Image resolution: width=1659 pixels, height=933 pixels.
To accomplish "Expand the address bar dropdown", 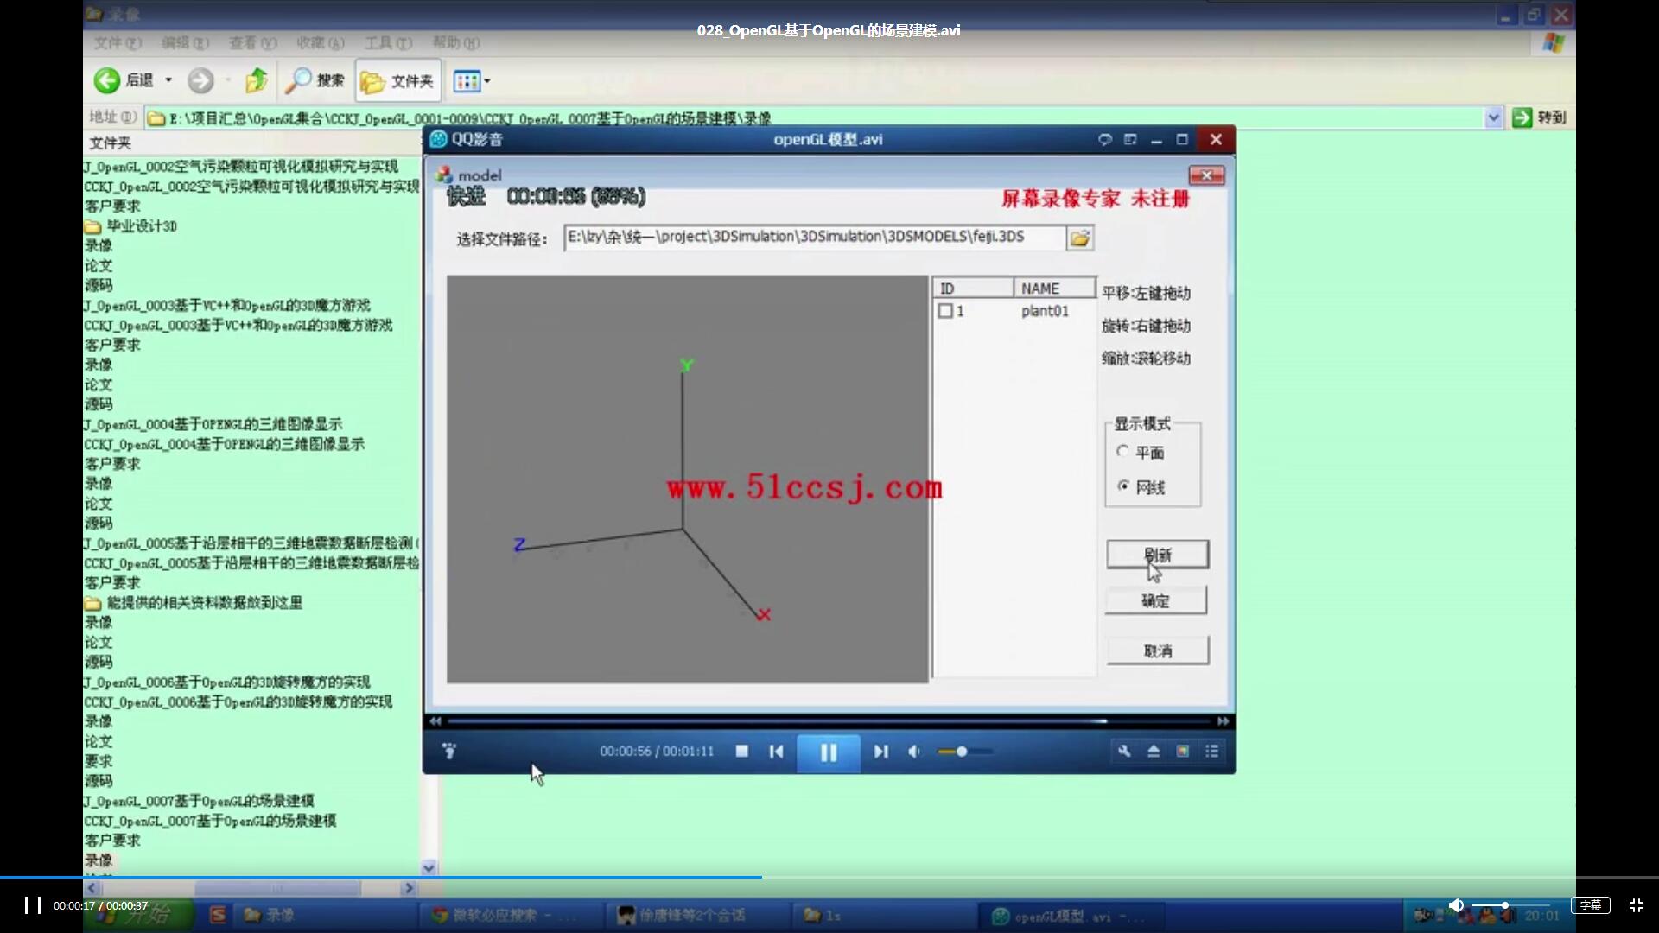I will 1493,117.
